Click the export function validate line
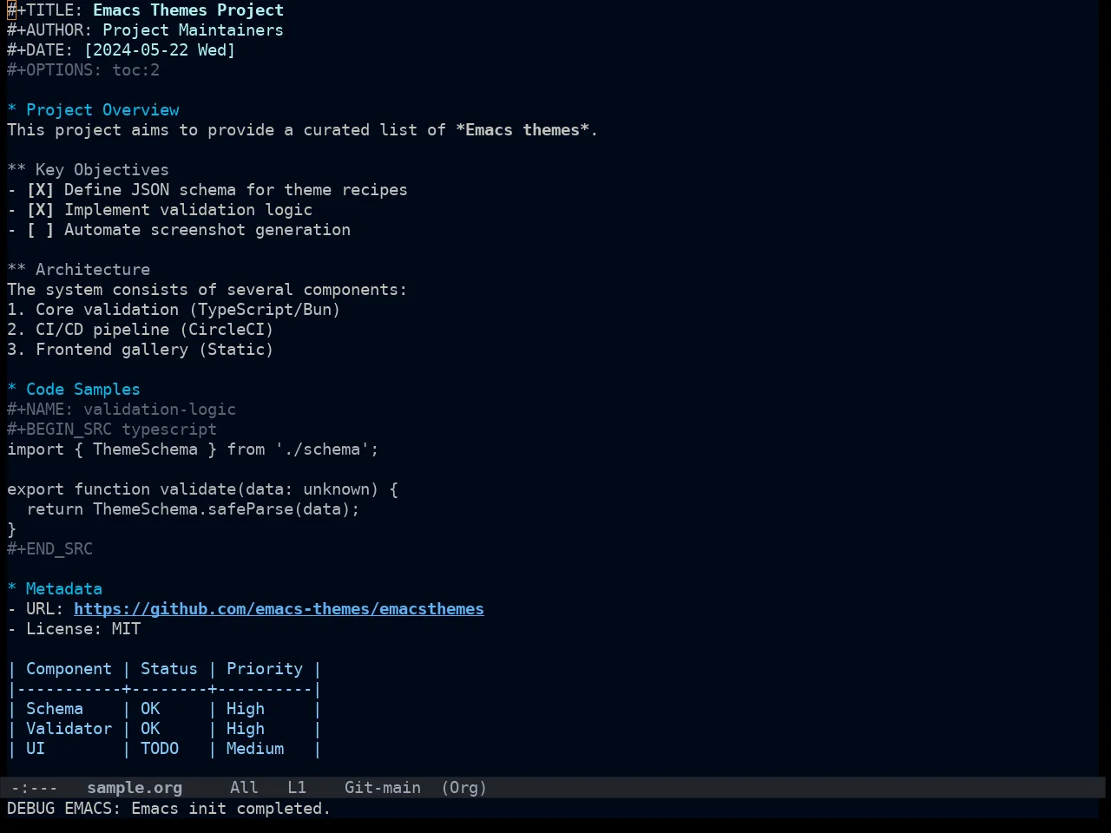Viewport: 1111px width, 833px height. (x=202, y=489)
